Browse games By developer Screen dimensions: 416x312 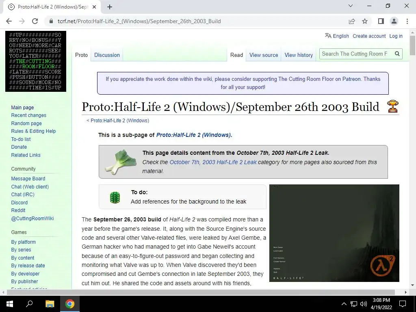(x=25, y=273)
